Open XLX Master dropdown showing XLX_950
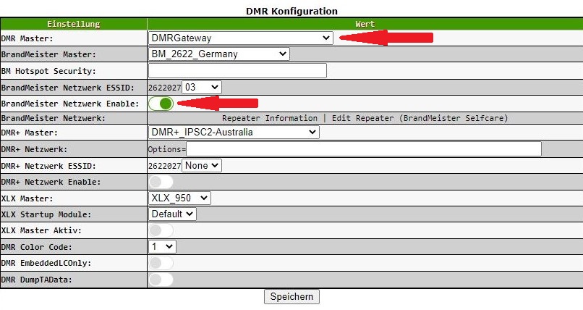583x310 pixels. (179, 198)
